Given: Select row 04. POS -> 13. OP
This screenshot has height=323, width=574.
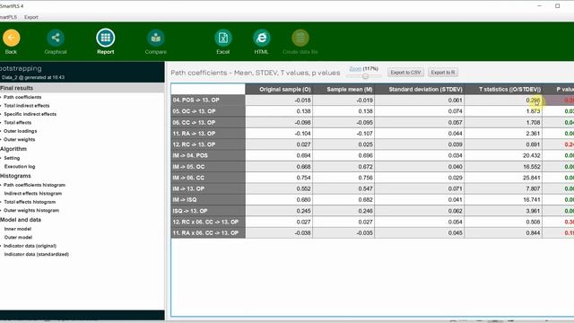Looking at the screenshot, I should pyautogui.click(x=208, y=100).
